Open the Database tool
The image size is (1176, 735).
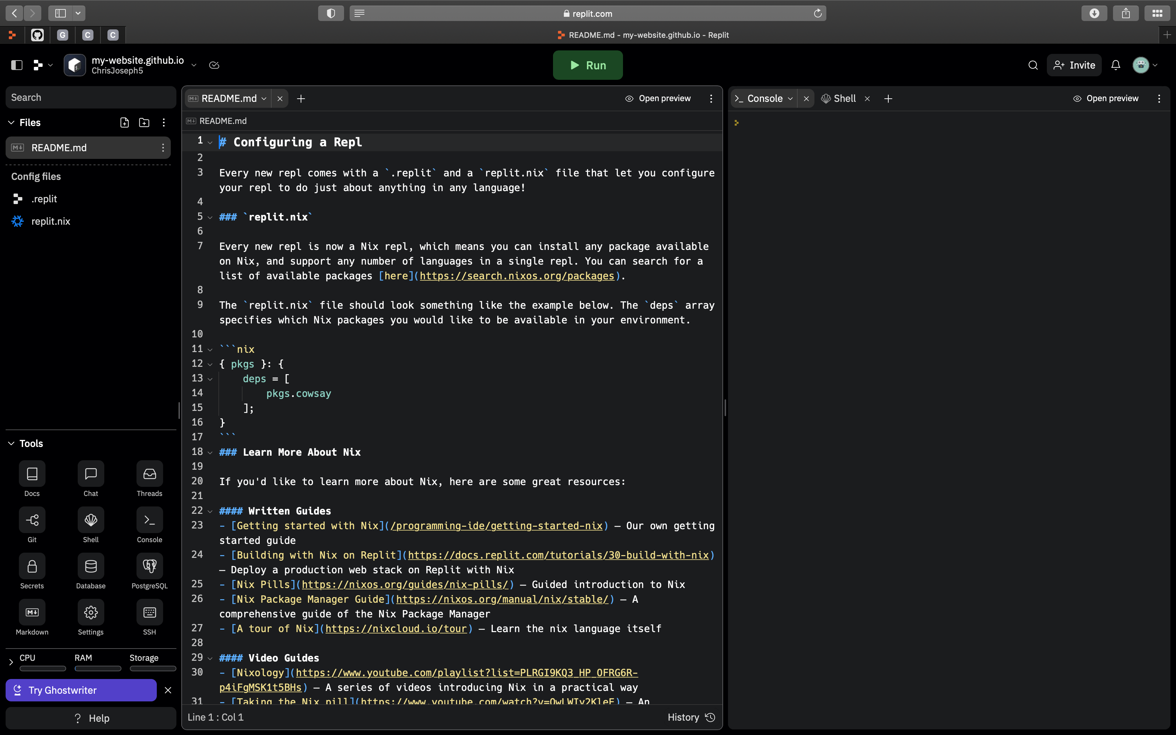tap(91, 566)
